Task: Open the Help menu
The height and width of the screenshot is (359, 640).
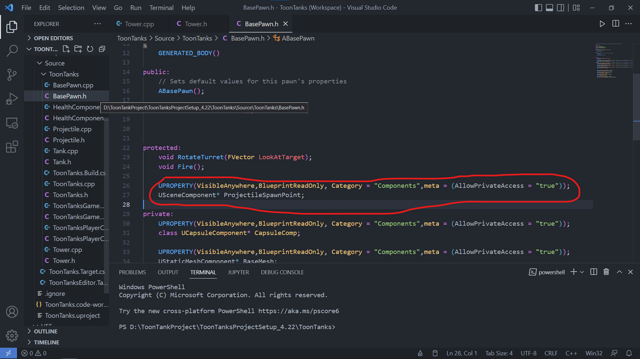Action: (188, 7)
